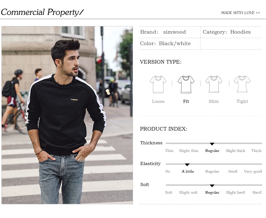Screen dimensions: 266x218
Task: Select the Fit t-shirt icon
Action: point(186,84)
